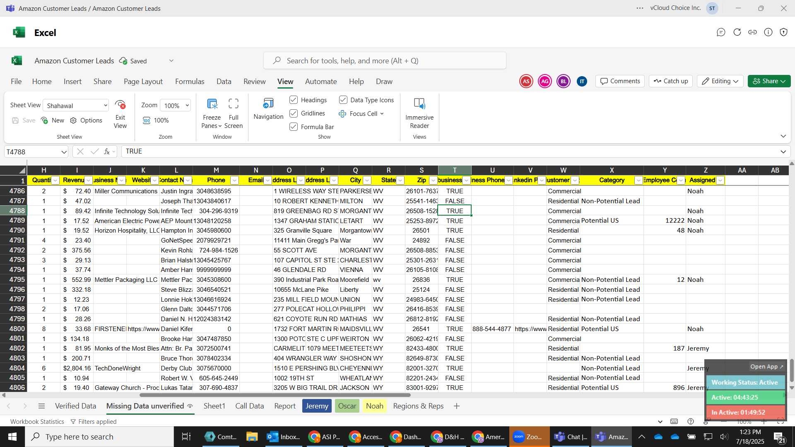Viewport: 795px width, 447px height.
Task: Click Filters applied status text
Action: 94,421
